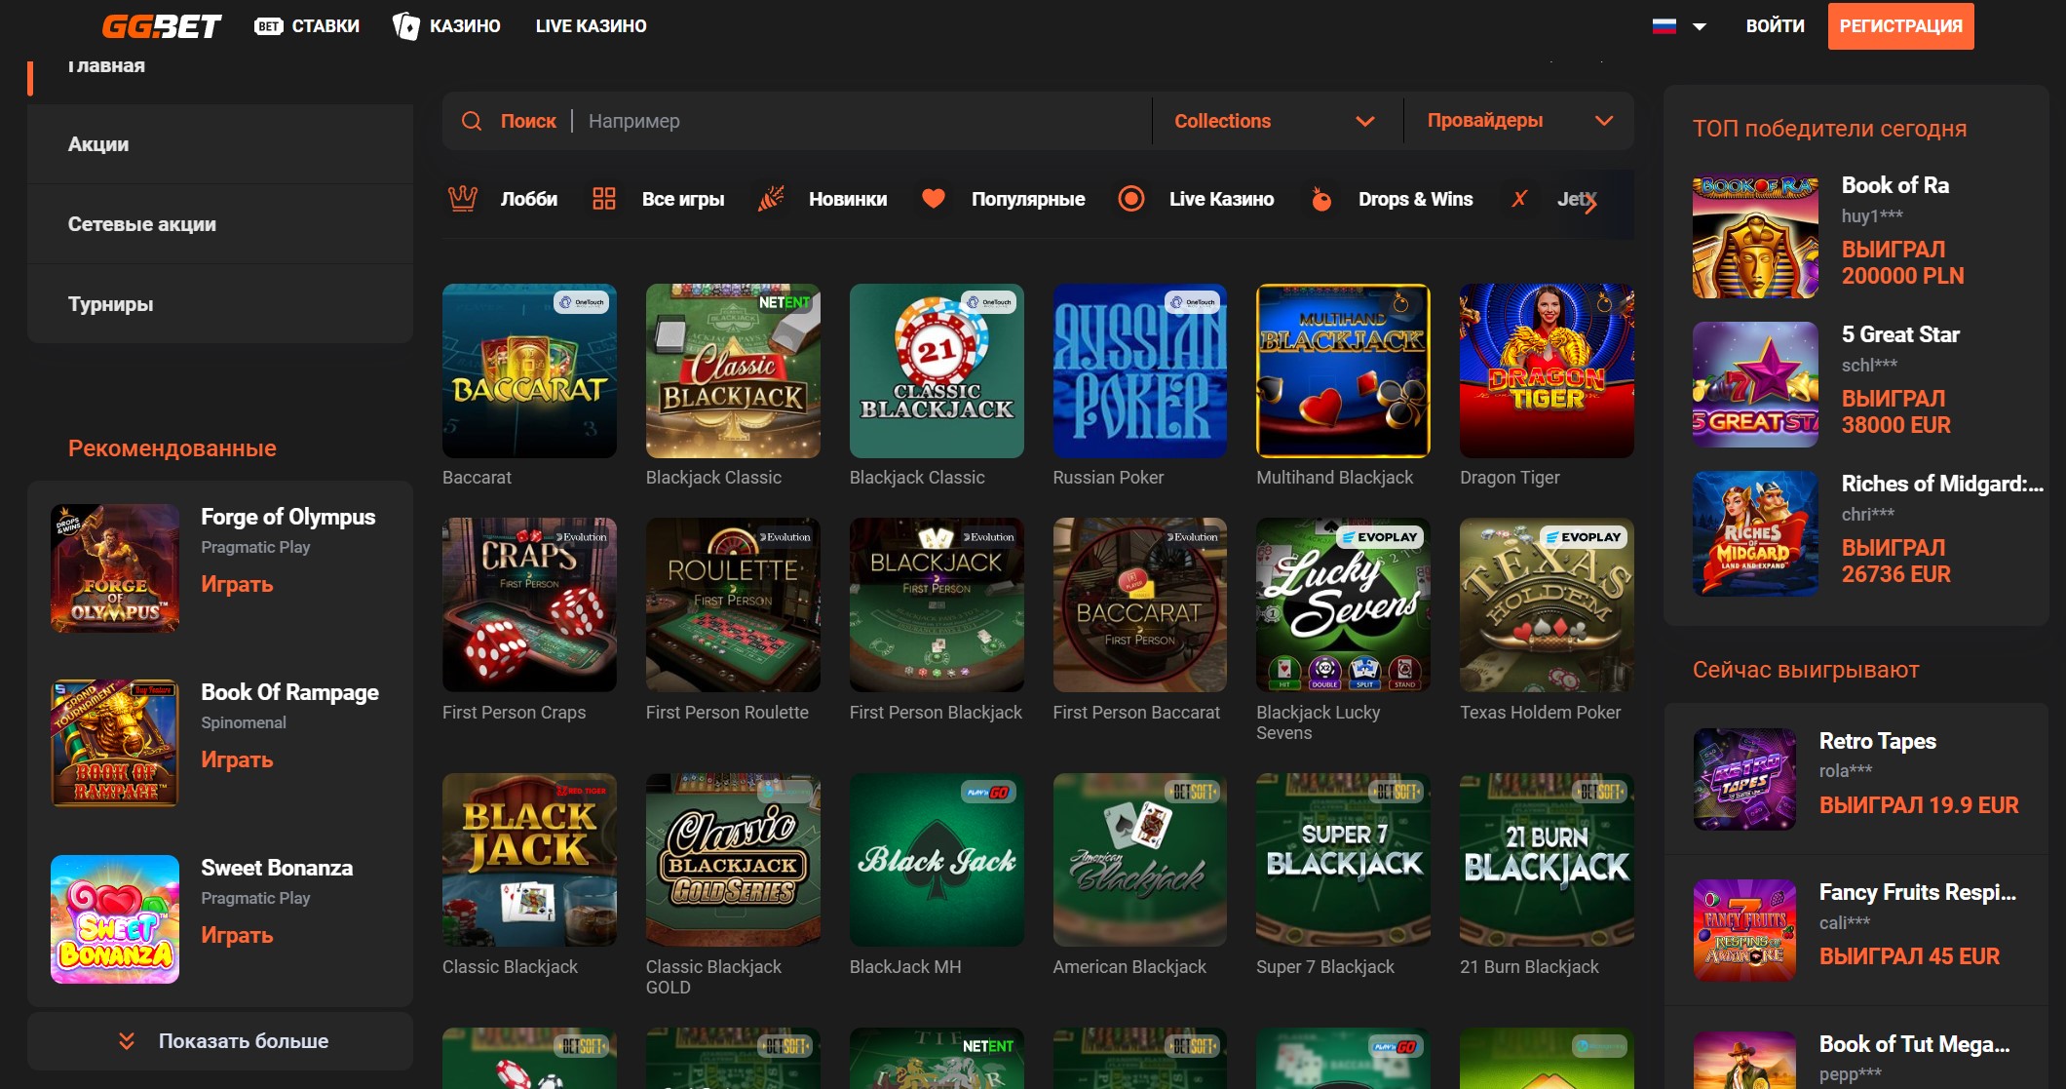2066x1089 pixels.
Task: Open the language dropdown arrow
Action: 1700,27
